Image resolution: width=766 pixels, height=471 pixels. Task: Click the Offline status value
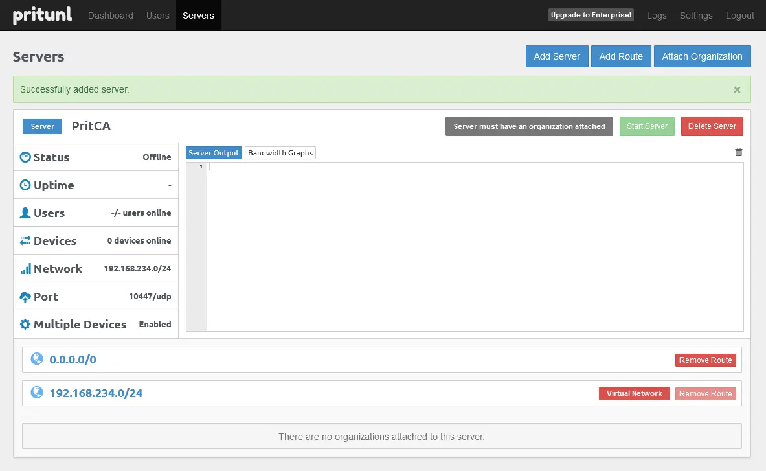[157, 157]
